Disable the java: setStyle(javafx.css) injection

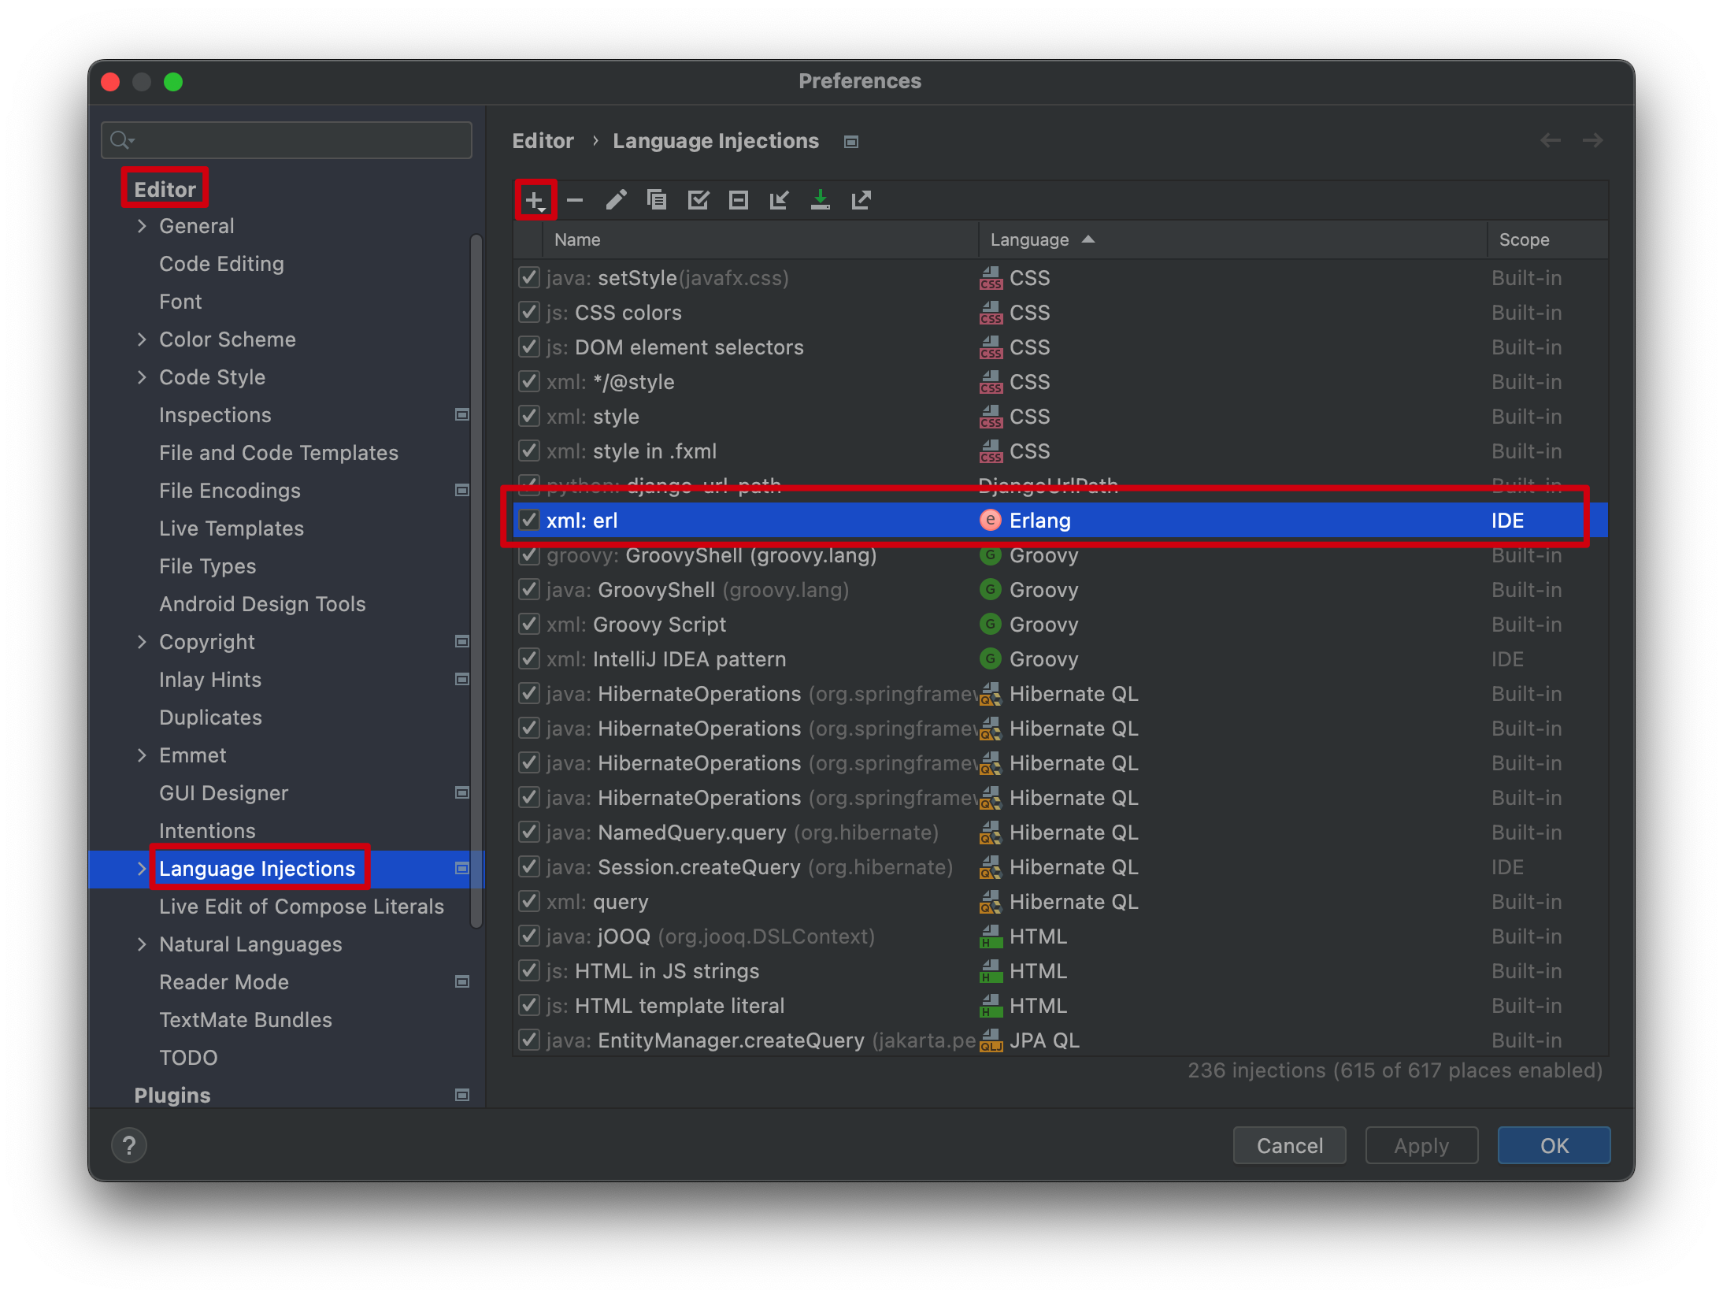pos(528,277)
